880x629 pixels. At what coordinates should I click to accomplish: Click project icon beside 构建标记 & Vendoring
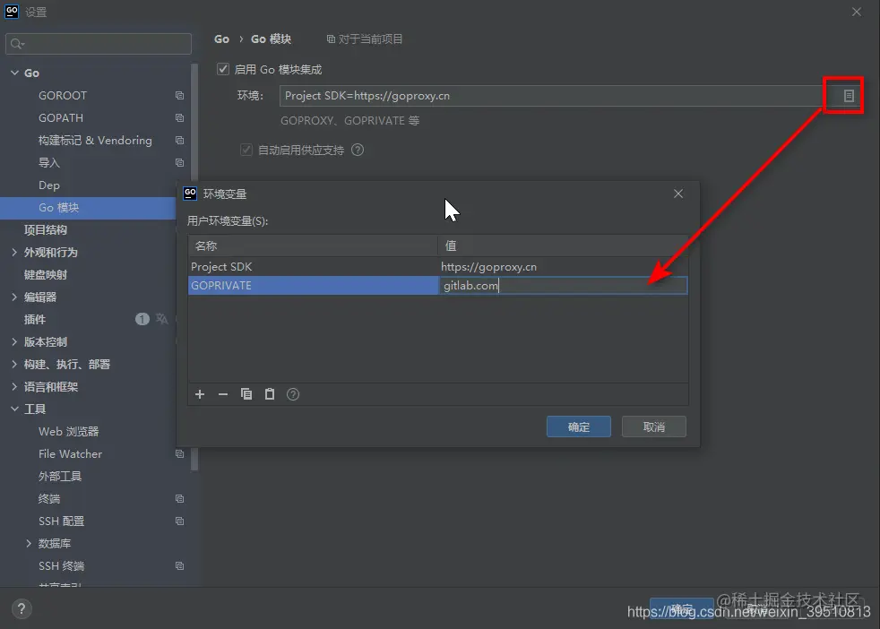pos(179,141)
